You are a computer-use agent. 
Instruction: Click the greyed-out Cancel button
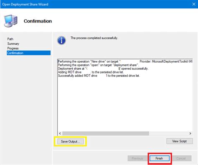(181, 158)
